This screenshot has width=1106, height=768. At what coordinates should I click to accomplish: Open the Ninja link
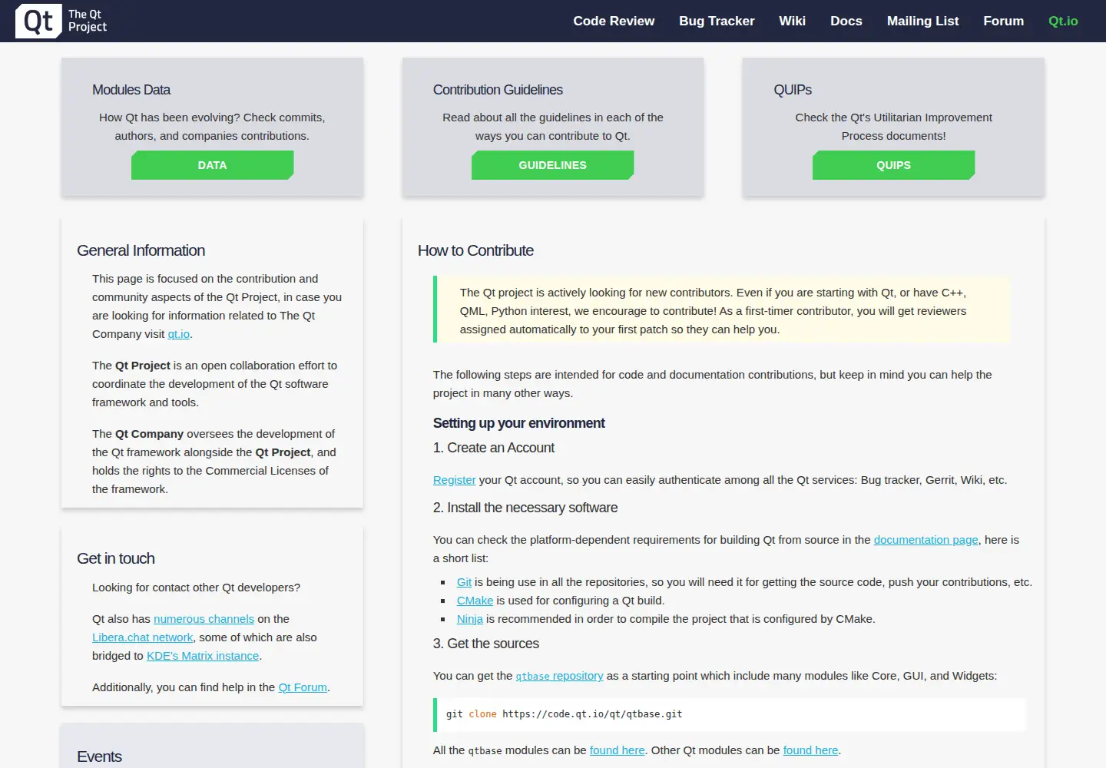point(469,619)
